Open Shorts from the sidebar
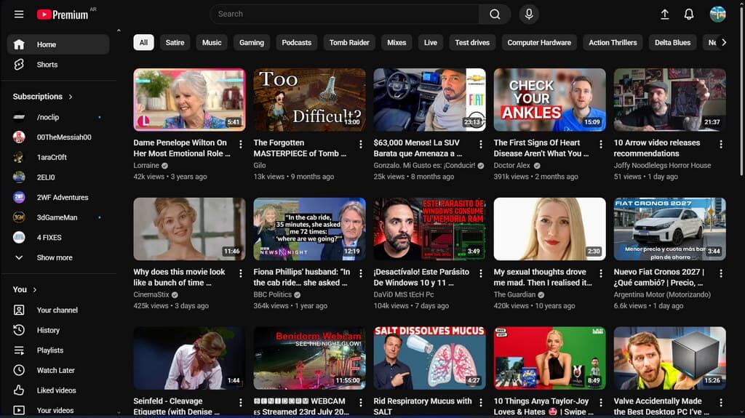This screenshot has height=418, width=745. (x=58, y=65)
